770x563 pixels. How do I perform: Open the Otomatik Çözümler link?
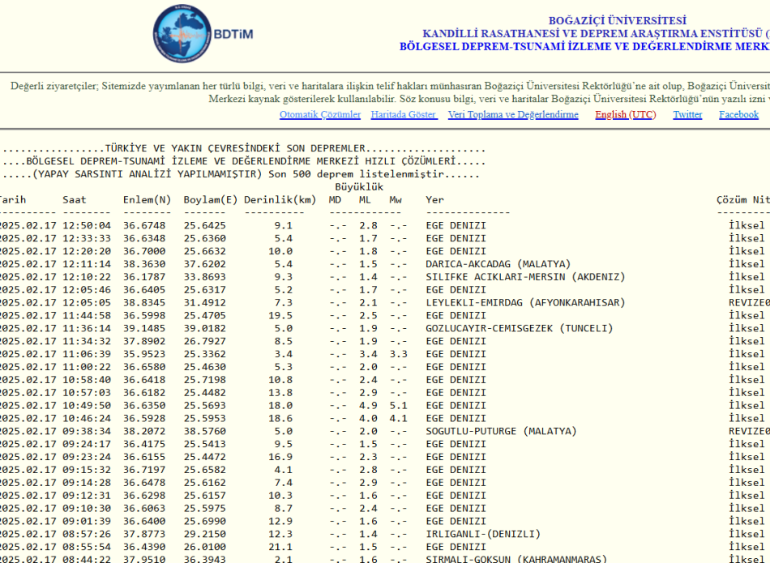coord(320,115)
